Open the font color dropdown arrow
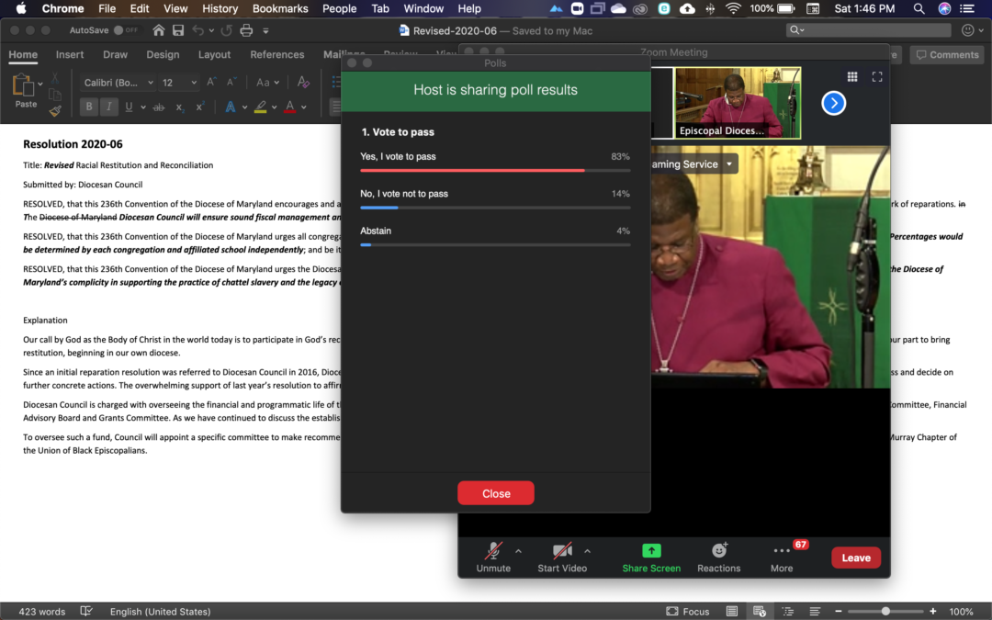 point(304,107)
